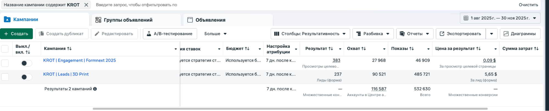Image resolution: width=549 pixels, height=111 pixels.
Task: Sort by Результат column arrows
Action: tap(331, 49)
